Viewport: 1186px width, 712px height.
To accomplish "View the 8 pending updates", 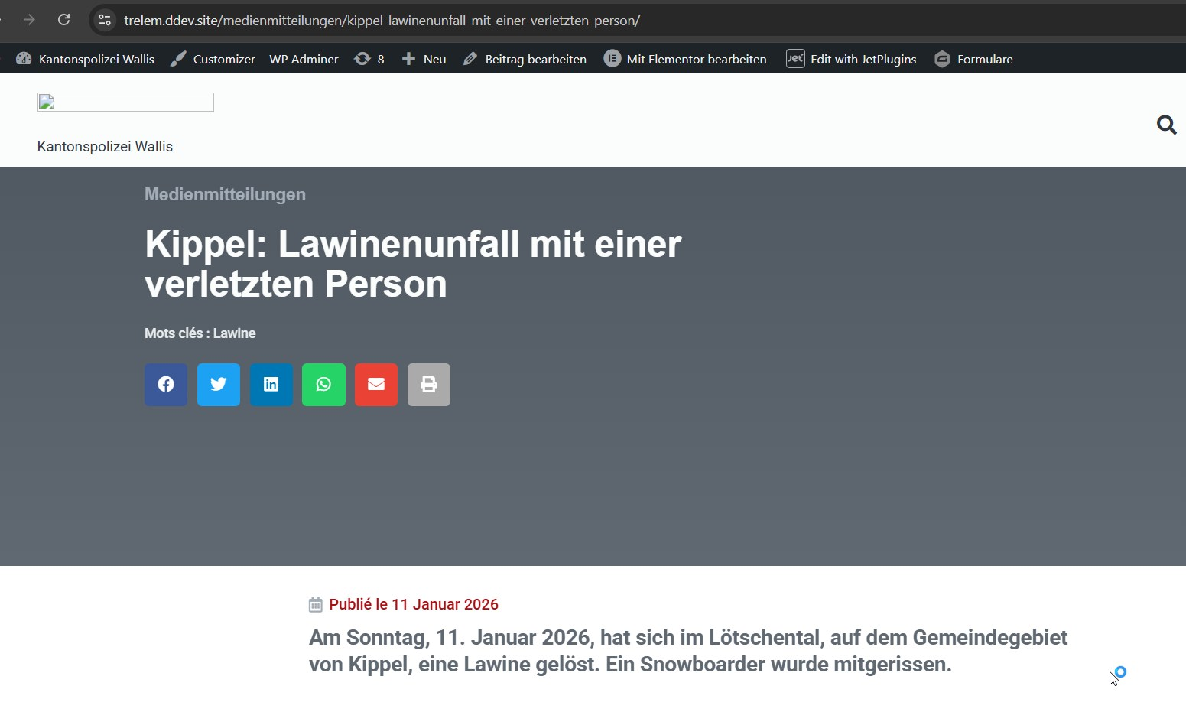I will (369, 59).
